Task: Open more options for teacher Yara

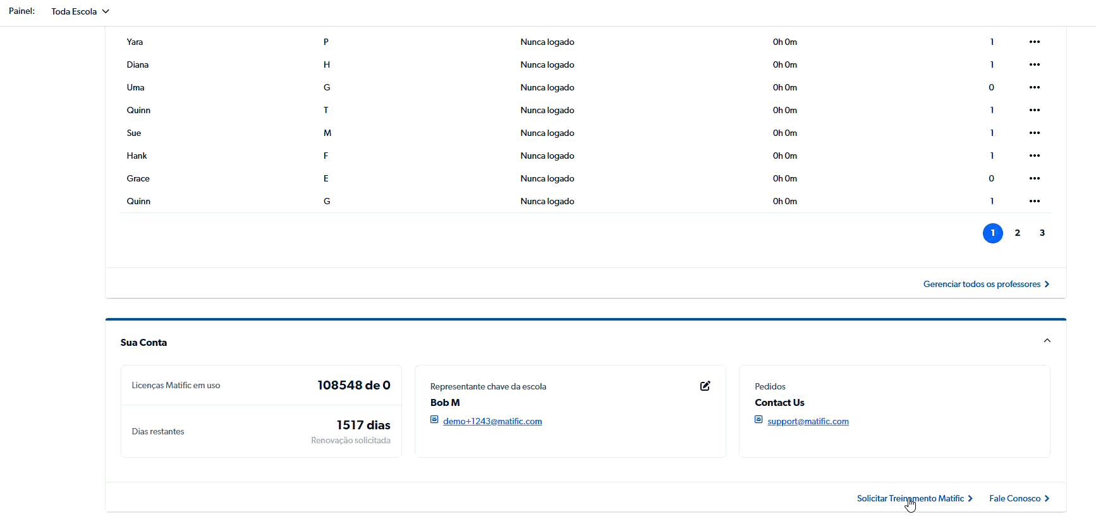Action: click(x=1034, y=42)
